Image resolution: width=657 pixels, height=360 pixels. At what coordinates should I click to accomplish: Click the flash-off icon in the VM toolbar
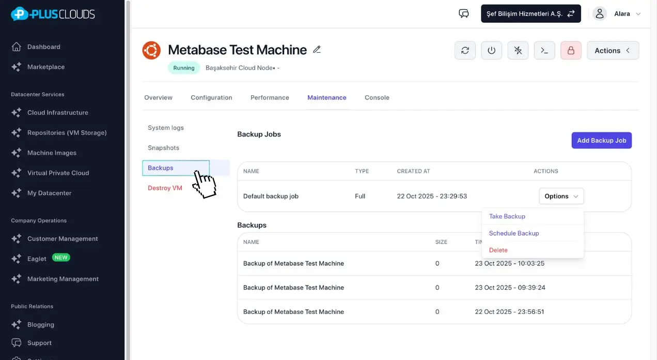pos(518,50)
